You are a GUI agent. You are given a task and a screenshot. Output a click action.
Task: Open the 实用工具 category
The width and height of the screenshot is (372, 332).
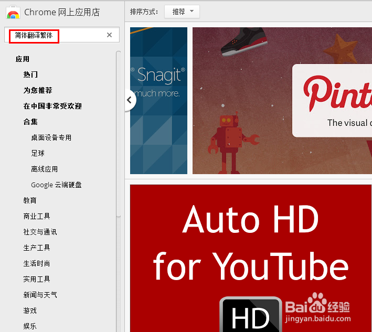[x=37, y=279]
